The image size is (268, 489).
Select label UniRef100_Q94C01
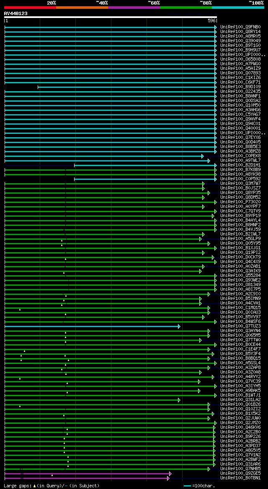(x=240, y=124)
